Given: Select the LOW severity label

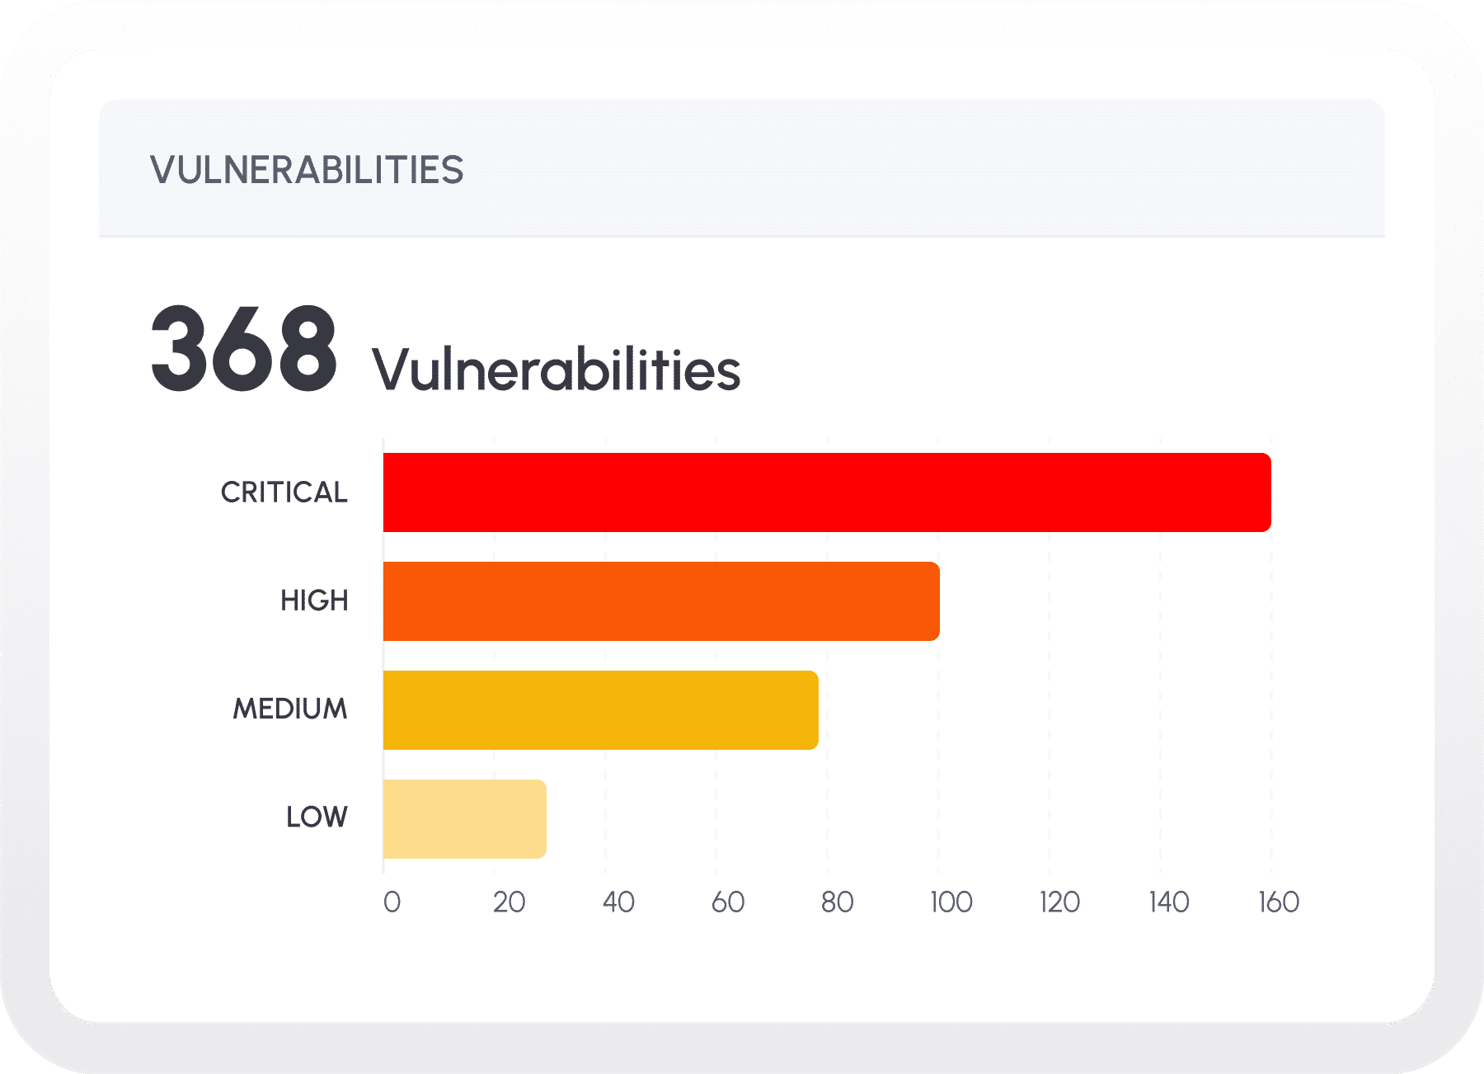Looking at the screenshot, I should pyautogui.click(x=317, y=817).
